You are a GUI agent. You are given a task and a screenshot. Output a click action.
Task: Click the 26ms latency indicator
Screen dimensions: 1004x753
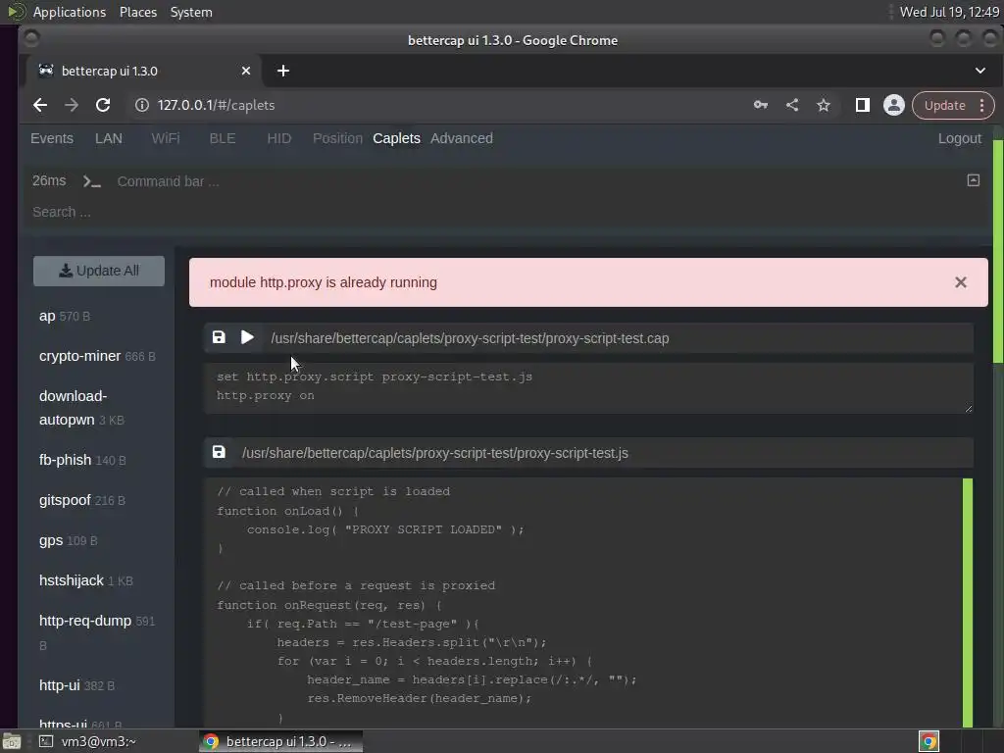point(49,181)
